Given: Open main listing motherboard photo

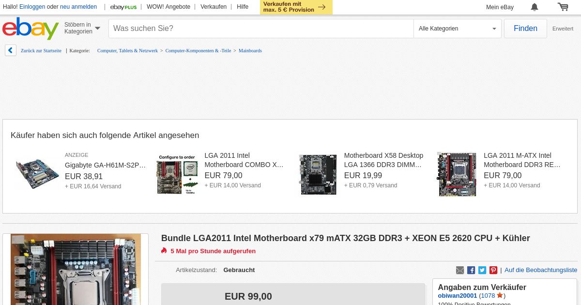Looking at the screenshot, I should 76,270.
